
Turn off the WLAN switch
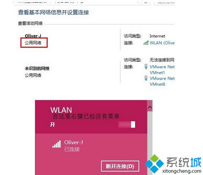click(127, 125)
